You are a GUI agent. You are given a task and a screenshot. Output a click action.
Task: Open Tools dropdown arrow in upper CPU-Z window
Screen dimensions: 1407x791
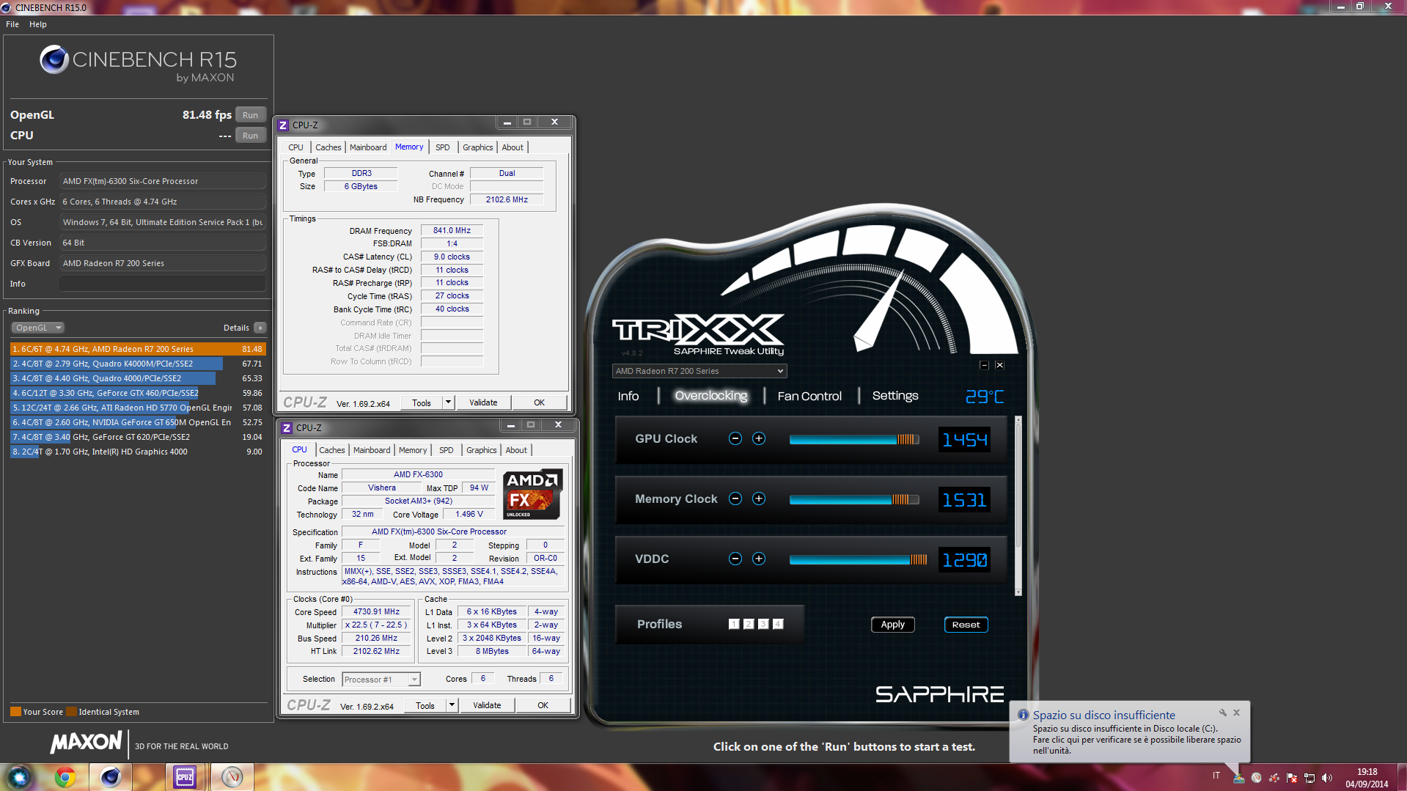(x=448, y=402)
